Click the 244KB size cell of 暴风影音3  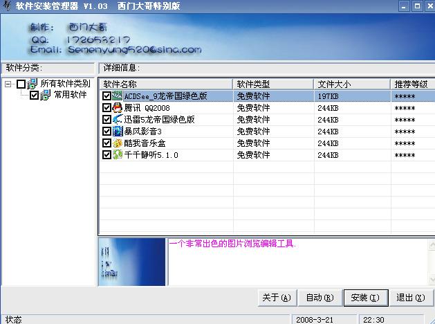(328, 132)
